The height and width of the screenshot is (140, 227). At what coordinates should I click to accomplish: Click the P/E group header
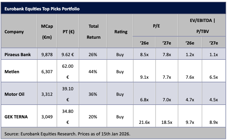coord(155,27)
